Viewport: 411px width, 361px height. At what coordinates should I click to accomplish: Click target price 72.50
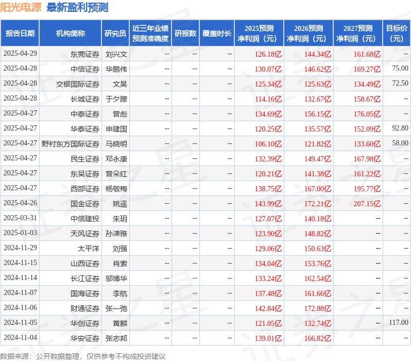pyautogui.click(x=400, y=83)
